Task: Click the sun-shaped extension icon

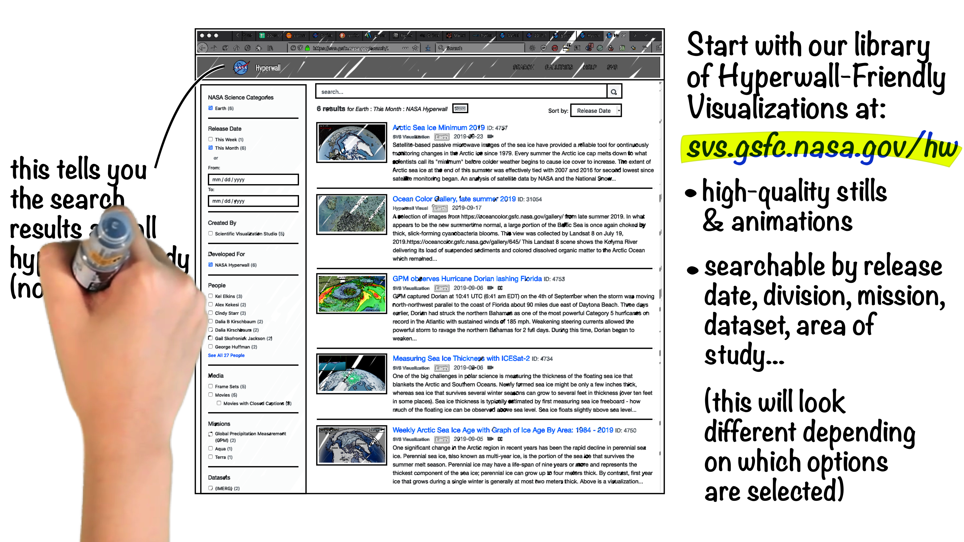Action: tap(532, 48)
